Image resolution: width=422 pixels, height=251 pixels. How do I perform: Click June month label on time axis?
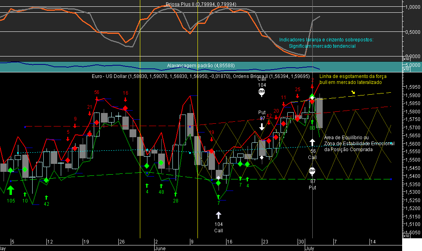click(161, 248)
